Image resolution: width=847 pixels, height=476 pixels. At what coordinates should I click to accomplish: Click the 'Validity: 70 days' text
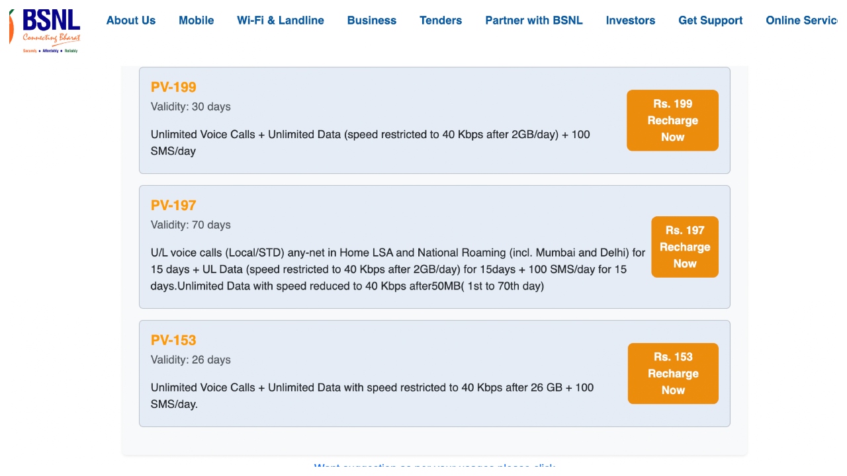[x=191, y=225]
